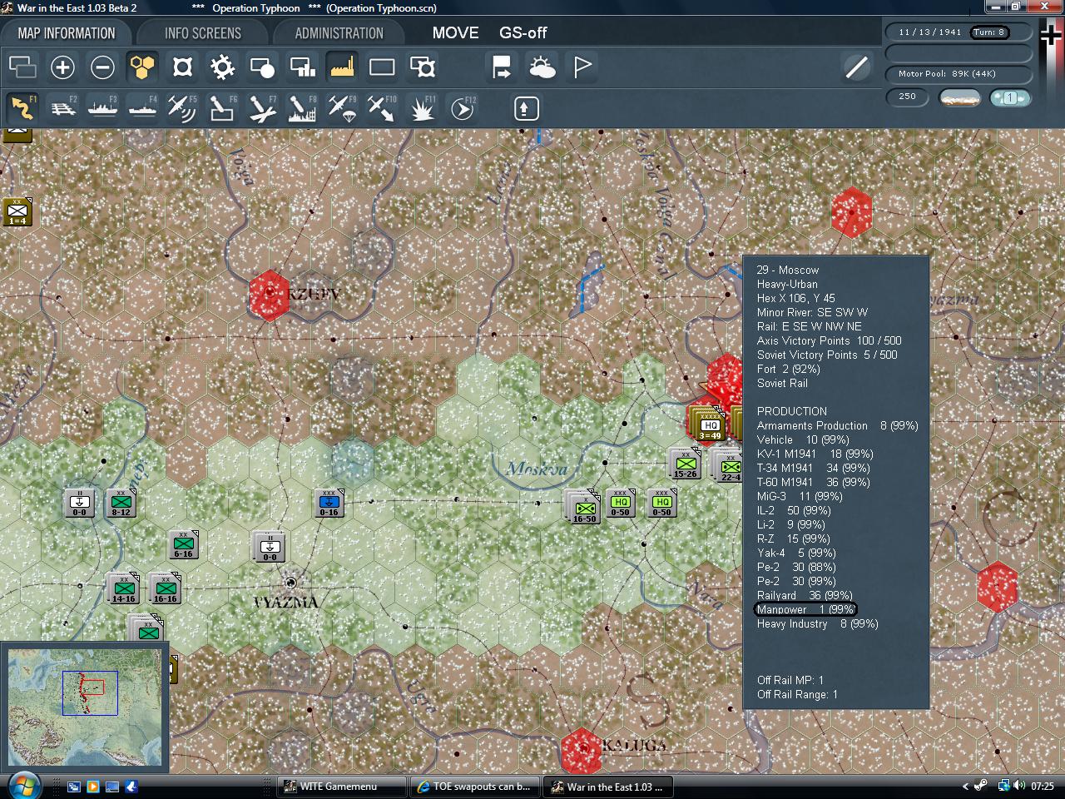Toggle the plain rectangle overlay icon
This screenshot has height=799, width=1065.
382,67
